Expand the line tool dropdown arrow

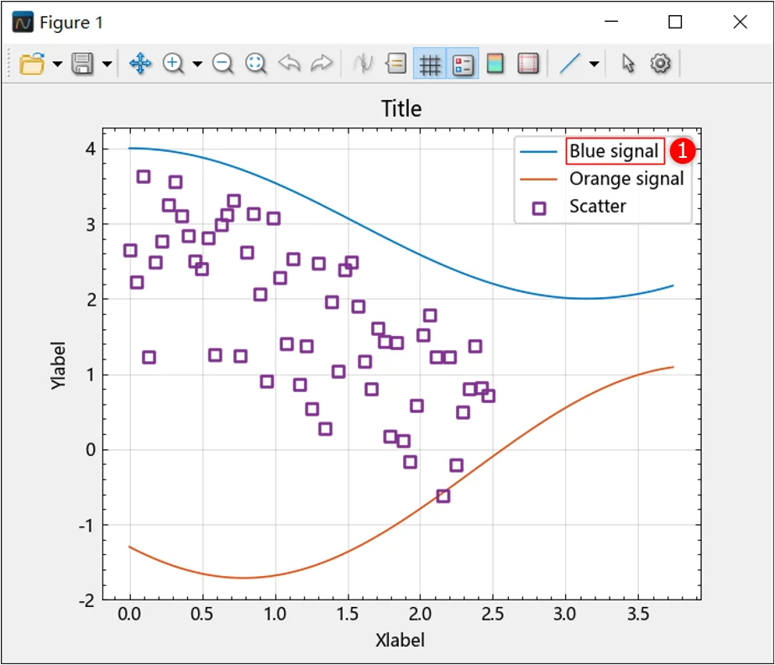click(594, 64)
